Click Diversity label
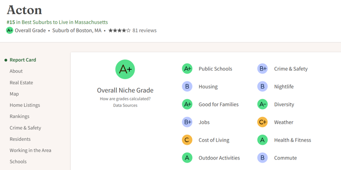 point(284,105)
